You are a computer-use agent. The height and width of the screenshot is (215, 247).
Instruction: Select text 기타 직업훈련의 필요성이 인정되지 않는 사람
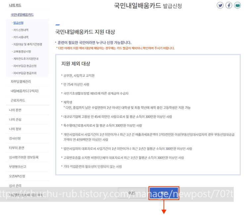coord(93,167)
